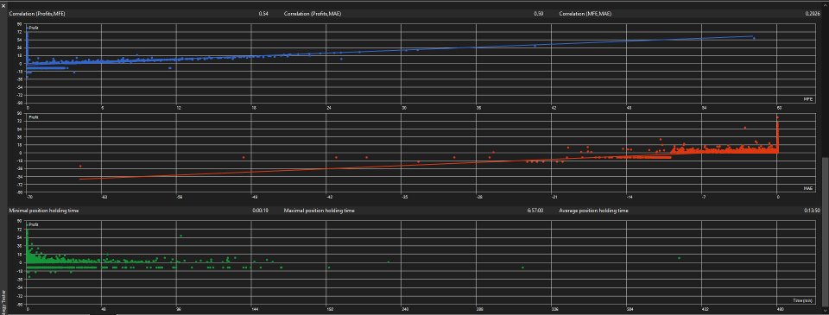The image size is (829, 315).
Task: Click the Profit label in the green time chart
Action: coord(34,224)
